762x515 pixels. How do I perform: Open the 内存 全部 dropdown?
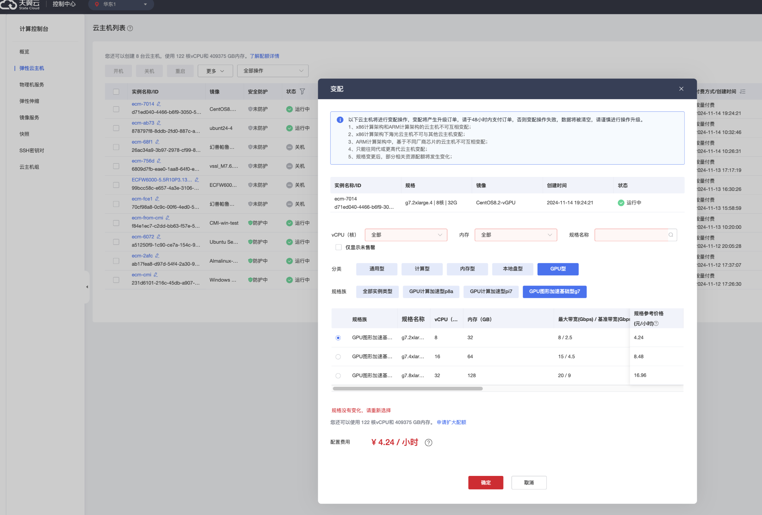516,235
